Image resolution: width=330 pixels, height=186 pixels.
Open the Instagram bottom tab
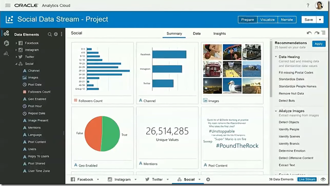pyautogui.click(x=122, y=180)
